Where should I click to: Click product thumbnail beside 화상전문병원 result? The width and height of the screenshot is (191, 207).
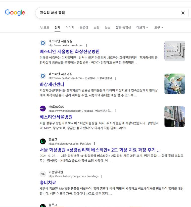[x=175, y=51]
